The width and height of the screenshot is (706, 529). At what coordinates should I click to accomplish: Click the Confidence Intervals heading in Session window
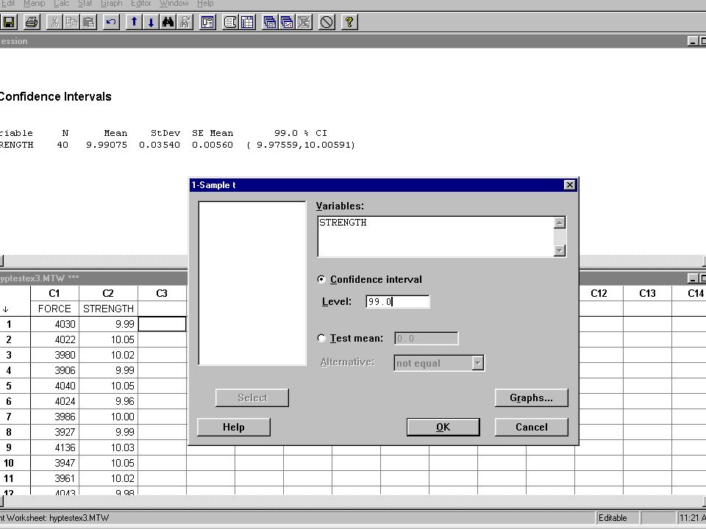pos(55,97)
